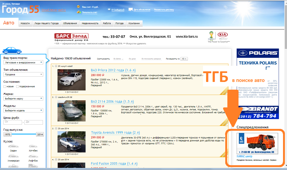Screen dimensions: 287x170
Task: Click the KAMAZ центр link
Action: [x=244, y=156]
